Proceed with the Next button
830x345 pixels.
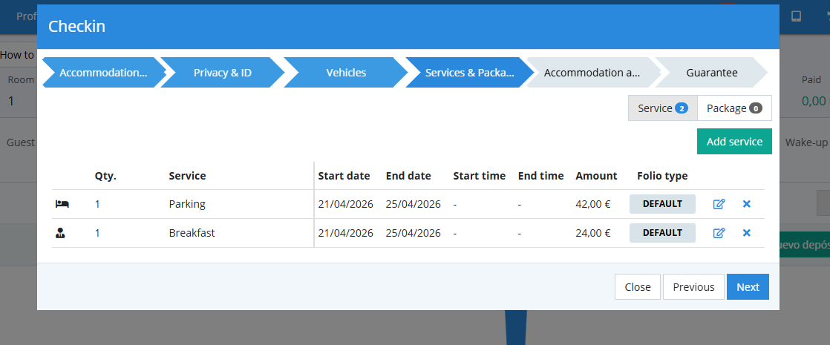[748, 287]
